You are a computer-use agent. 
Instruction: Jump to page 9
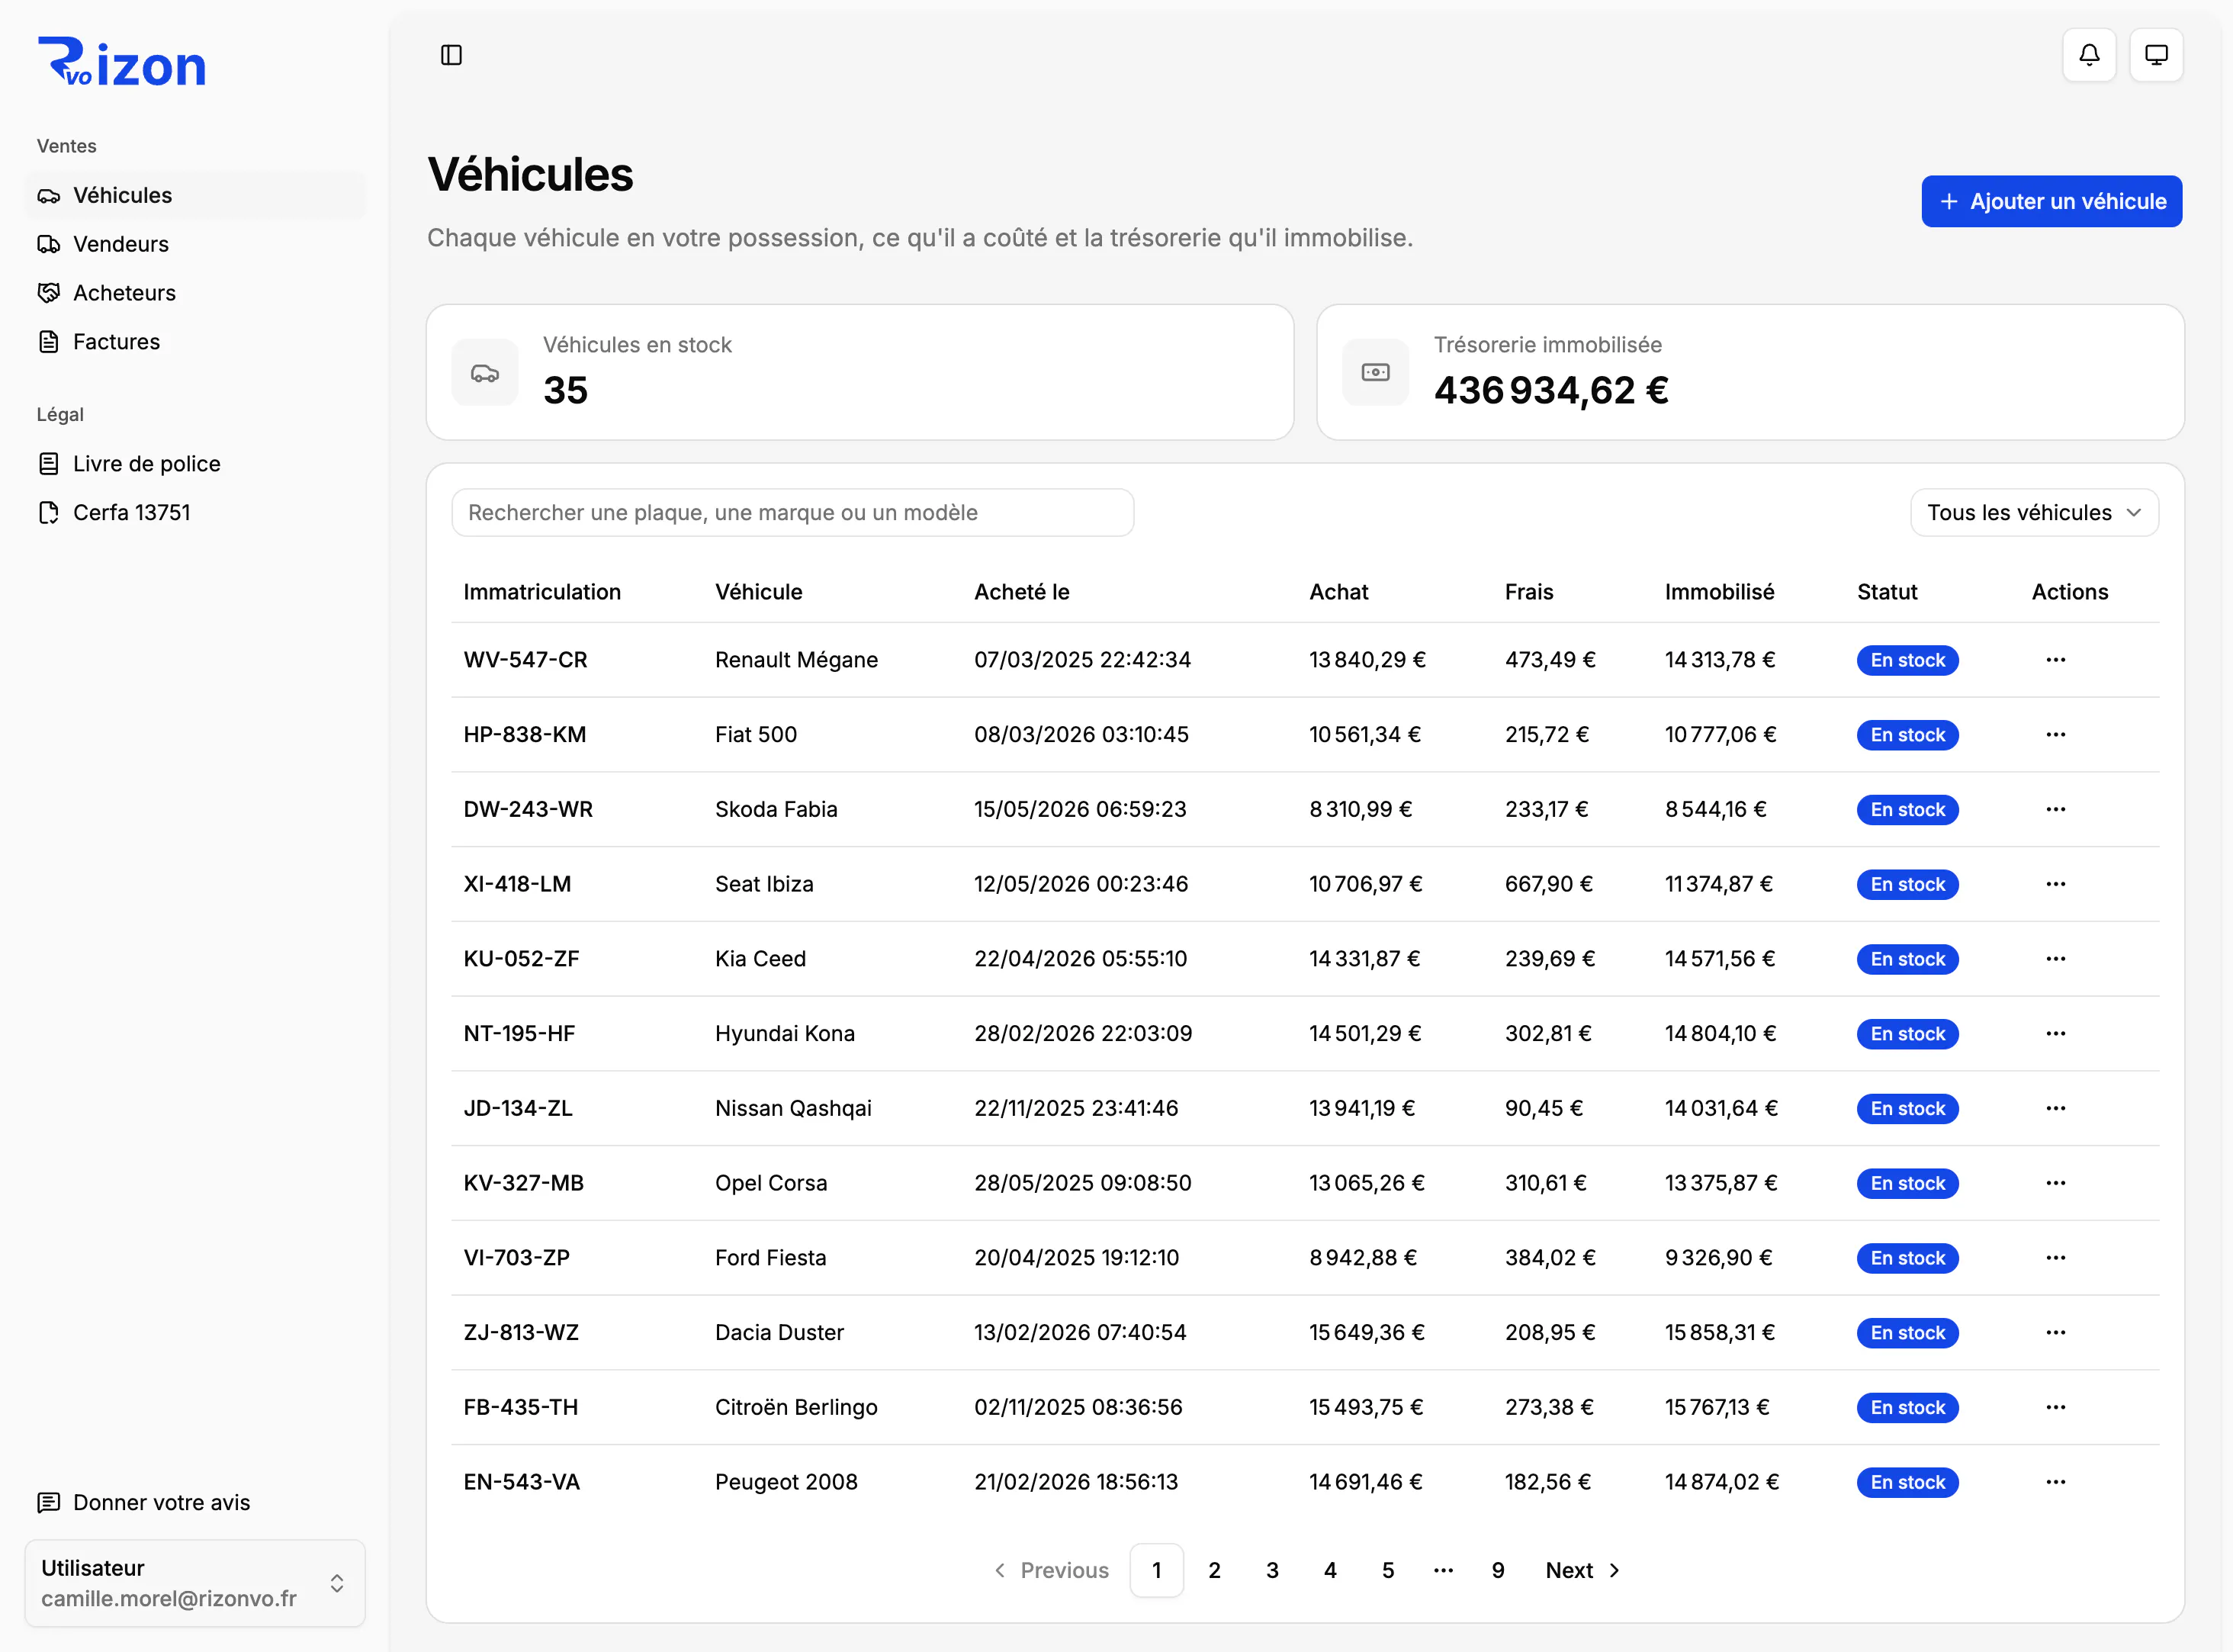coord(1498,1571)
